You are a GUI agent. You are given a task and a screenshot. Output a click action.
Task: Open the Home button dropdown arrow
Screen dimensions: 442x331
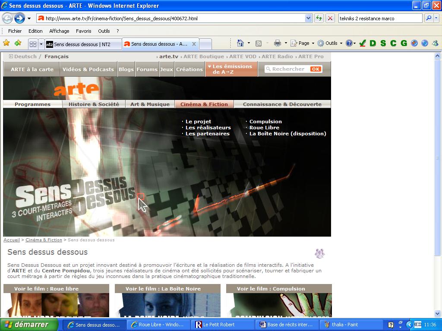coord(249,43)
